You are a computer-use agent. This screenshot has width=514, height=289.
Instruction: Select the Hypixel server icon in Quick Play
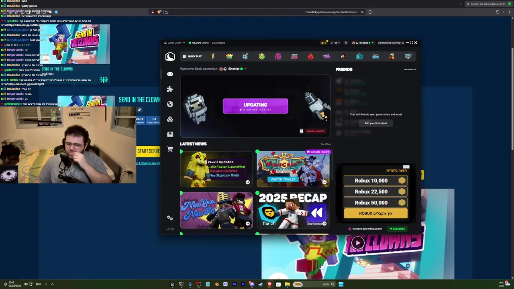(213, 57)
